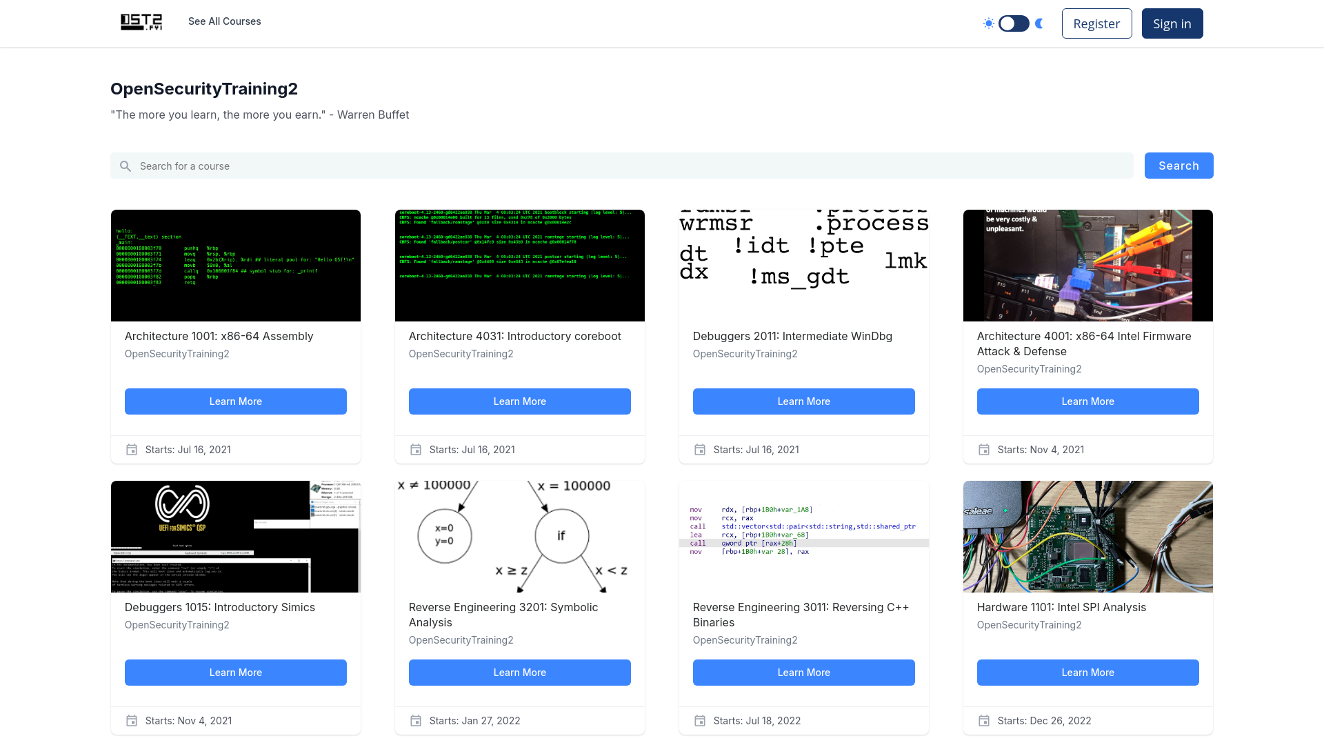
Task: Open title Architecture 4001 Firmware Attack & Defense
Action: [x=1084, y=344]
